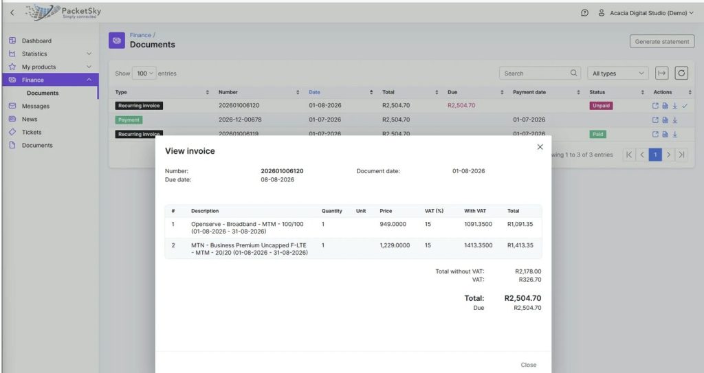Go back using the top-left arrow

click(x=12, y=12)
